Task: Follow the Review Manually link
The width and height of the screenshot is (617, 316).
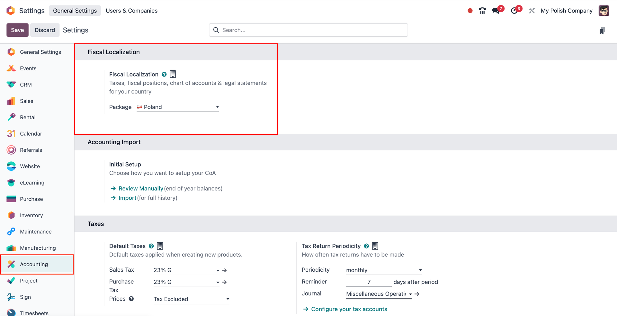Action: point(141,188)
